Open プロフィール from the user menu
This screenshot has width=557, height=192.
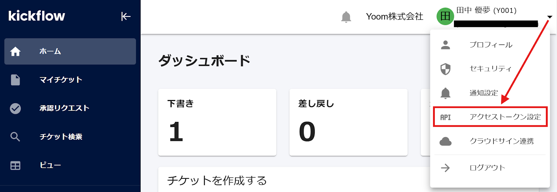pyautogui.click(x=491, y=45)
